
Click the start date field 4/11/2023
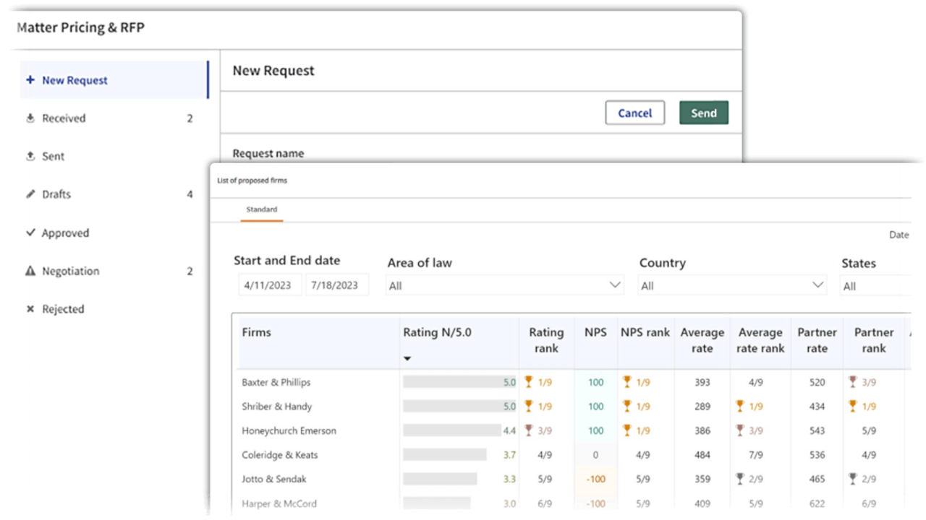[x=268, y=285]
